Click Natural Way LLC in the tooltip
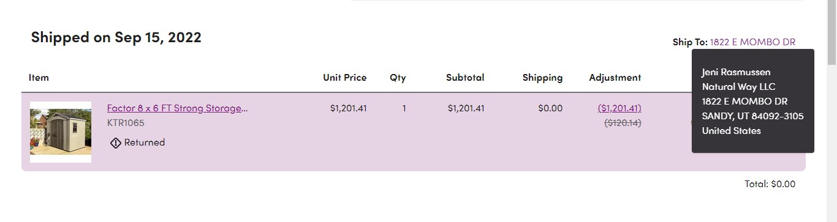 [x=739, y=87]
